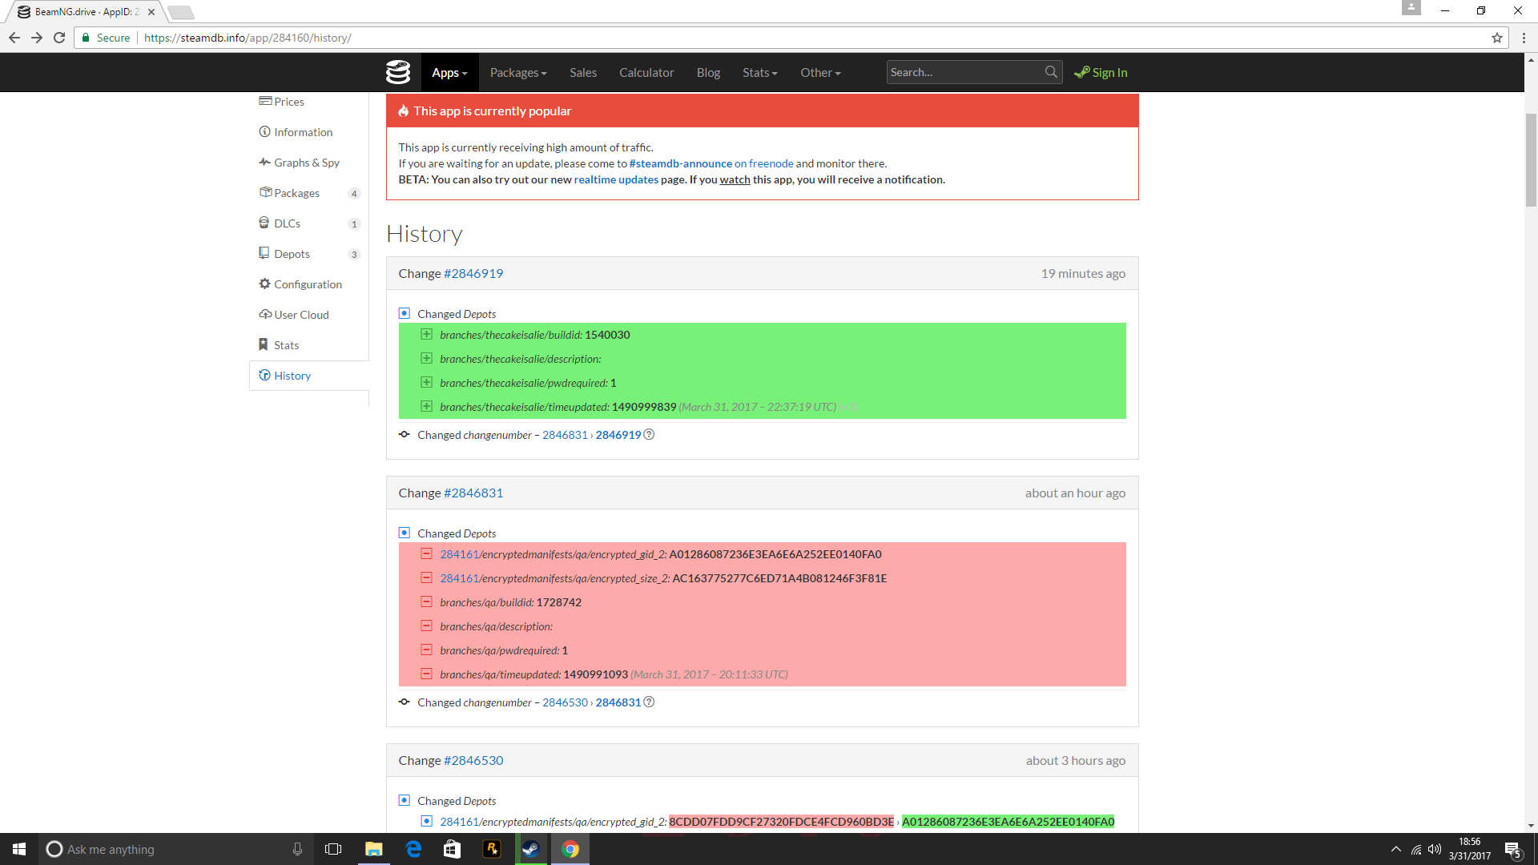
Task: Open the Information sidebar tab
Action: coord(308,132)
